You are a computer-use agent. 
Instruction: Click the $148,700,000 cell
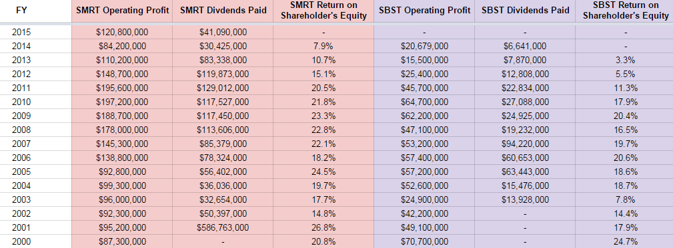click(x=122, y=74)
